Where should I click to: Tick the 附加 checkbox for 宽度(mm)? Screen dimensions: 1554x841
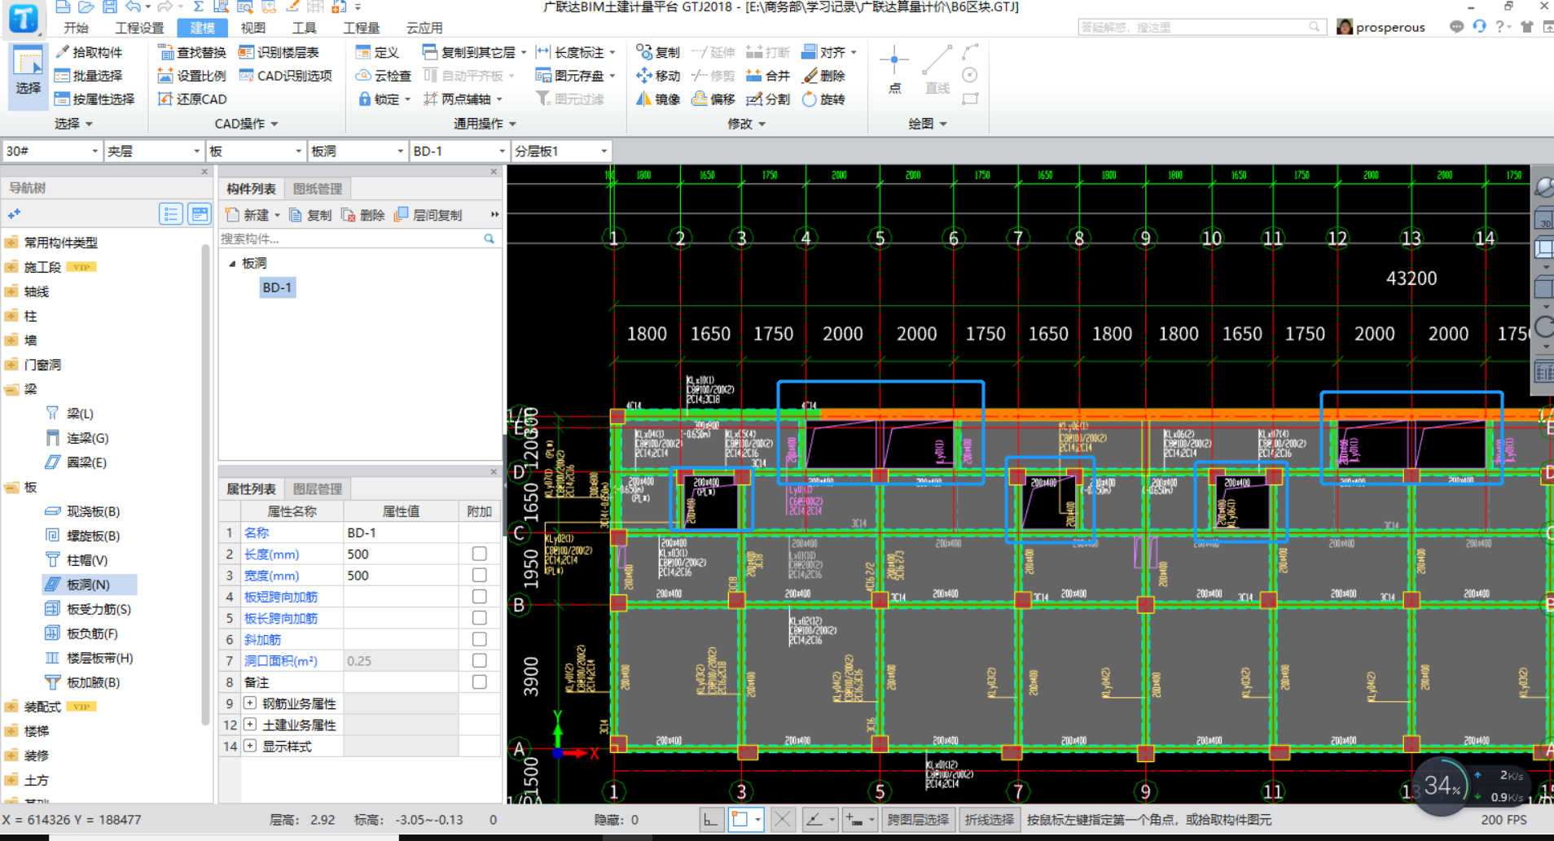point(480,575)
